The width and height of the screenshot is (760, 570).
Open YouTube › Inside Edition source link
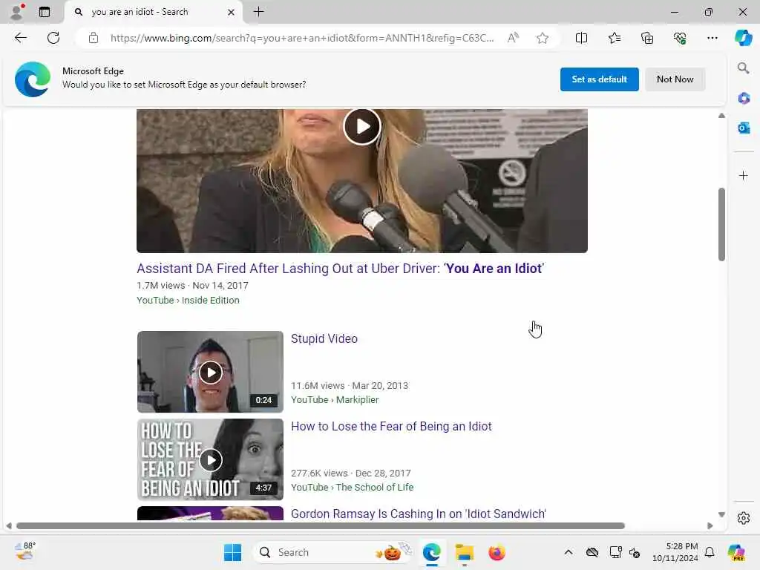[x=188, y=300]
